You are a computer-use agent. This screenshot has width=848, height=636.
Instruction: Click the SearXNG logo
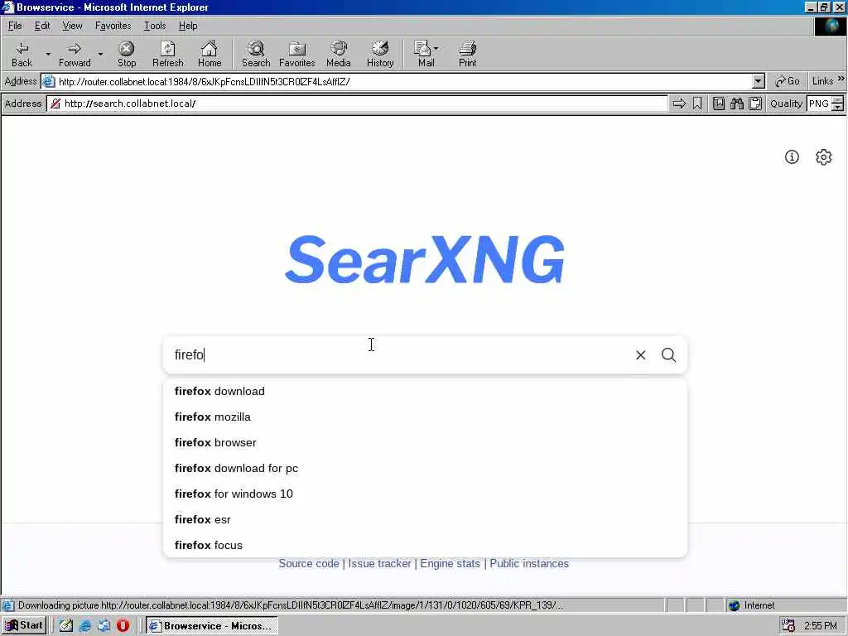(425, 259)
